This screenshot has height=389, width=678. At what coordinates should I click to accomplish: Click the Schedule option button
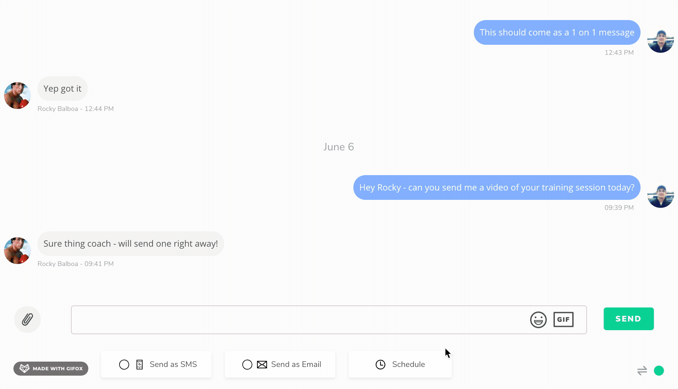click(400, 365)
